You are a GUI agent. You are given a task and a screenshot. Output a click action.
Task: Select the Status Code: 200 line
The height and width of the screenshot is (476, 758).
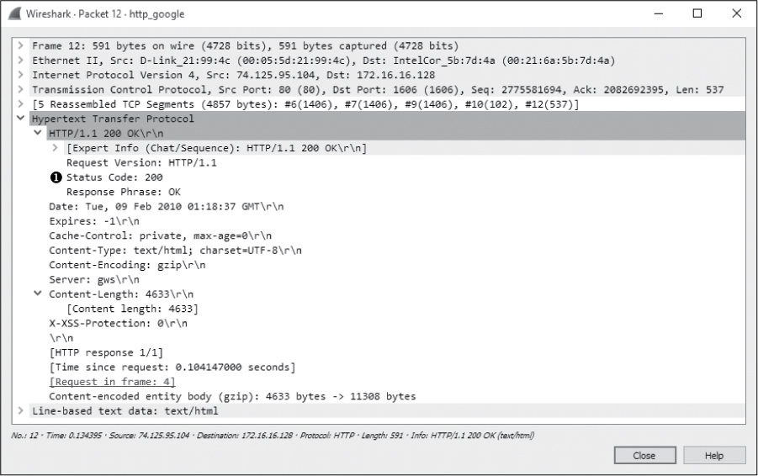114,177
